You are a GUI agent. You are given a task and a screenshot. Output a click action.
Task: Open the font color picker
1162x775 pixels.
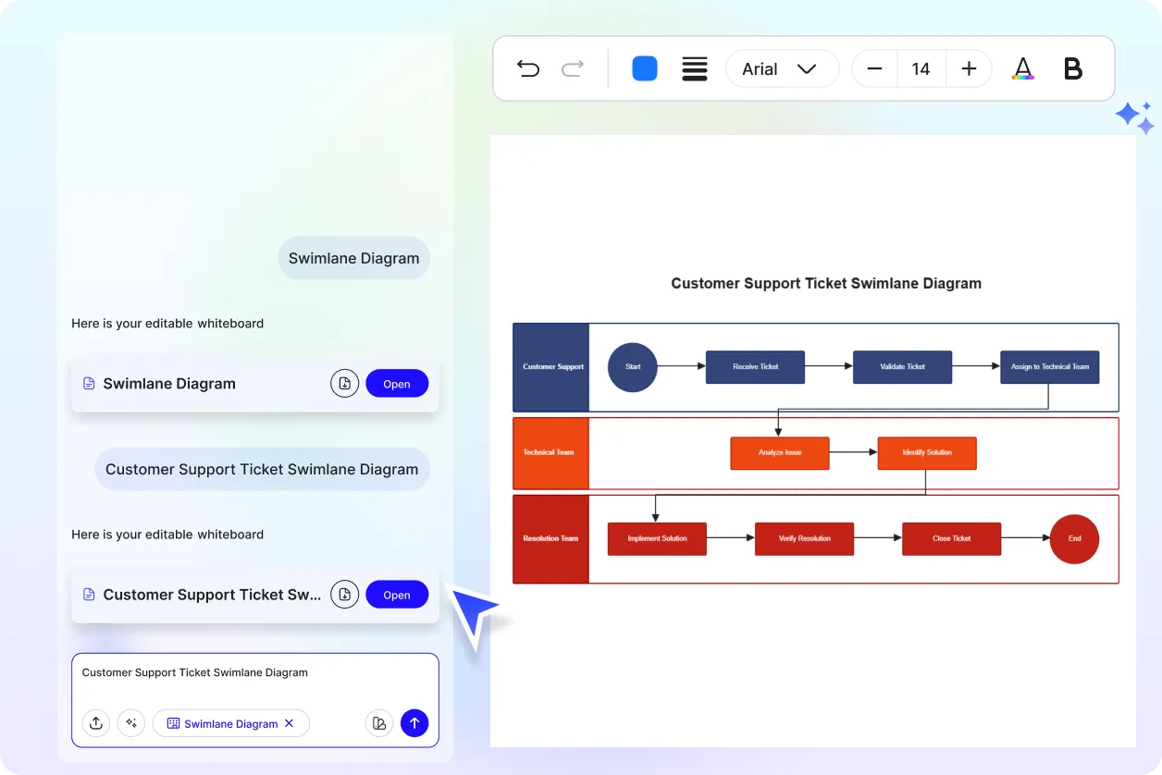pos(1022,68)
